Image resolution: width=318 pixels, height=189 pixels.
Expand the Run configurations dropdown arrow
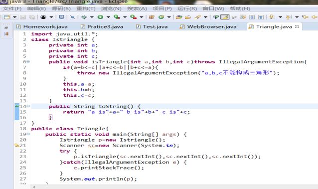click(108, 17)
